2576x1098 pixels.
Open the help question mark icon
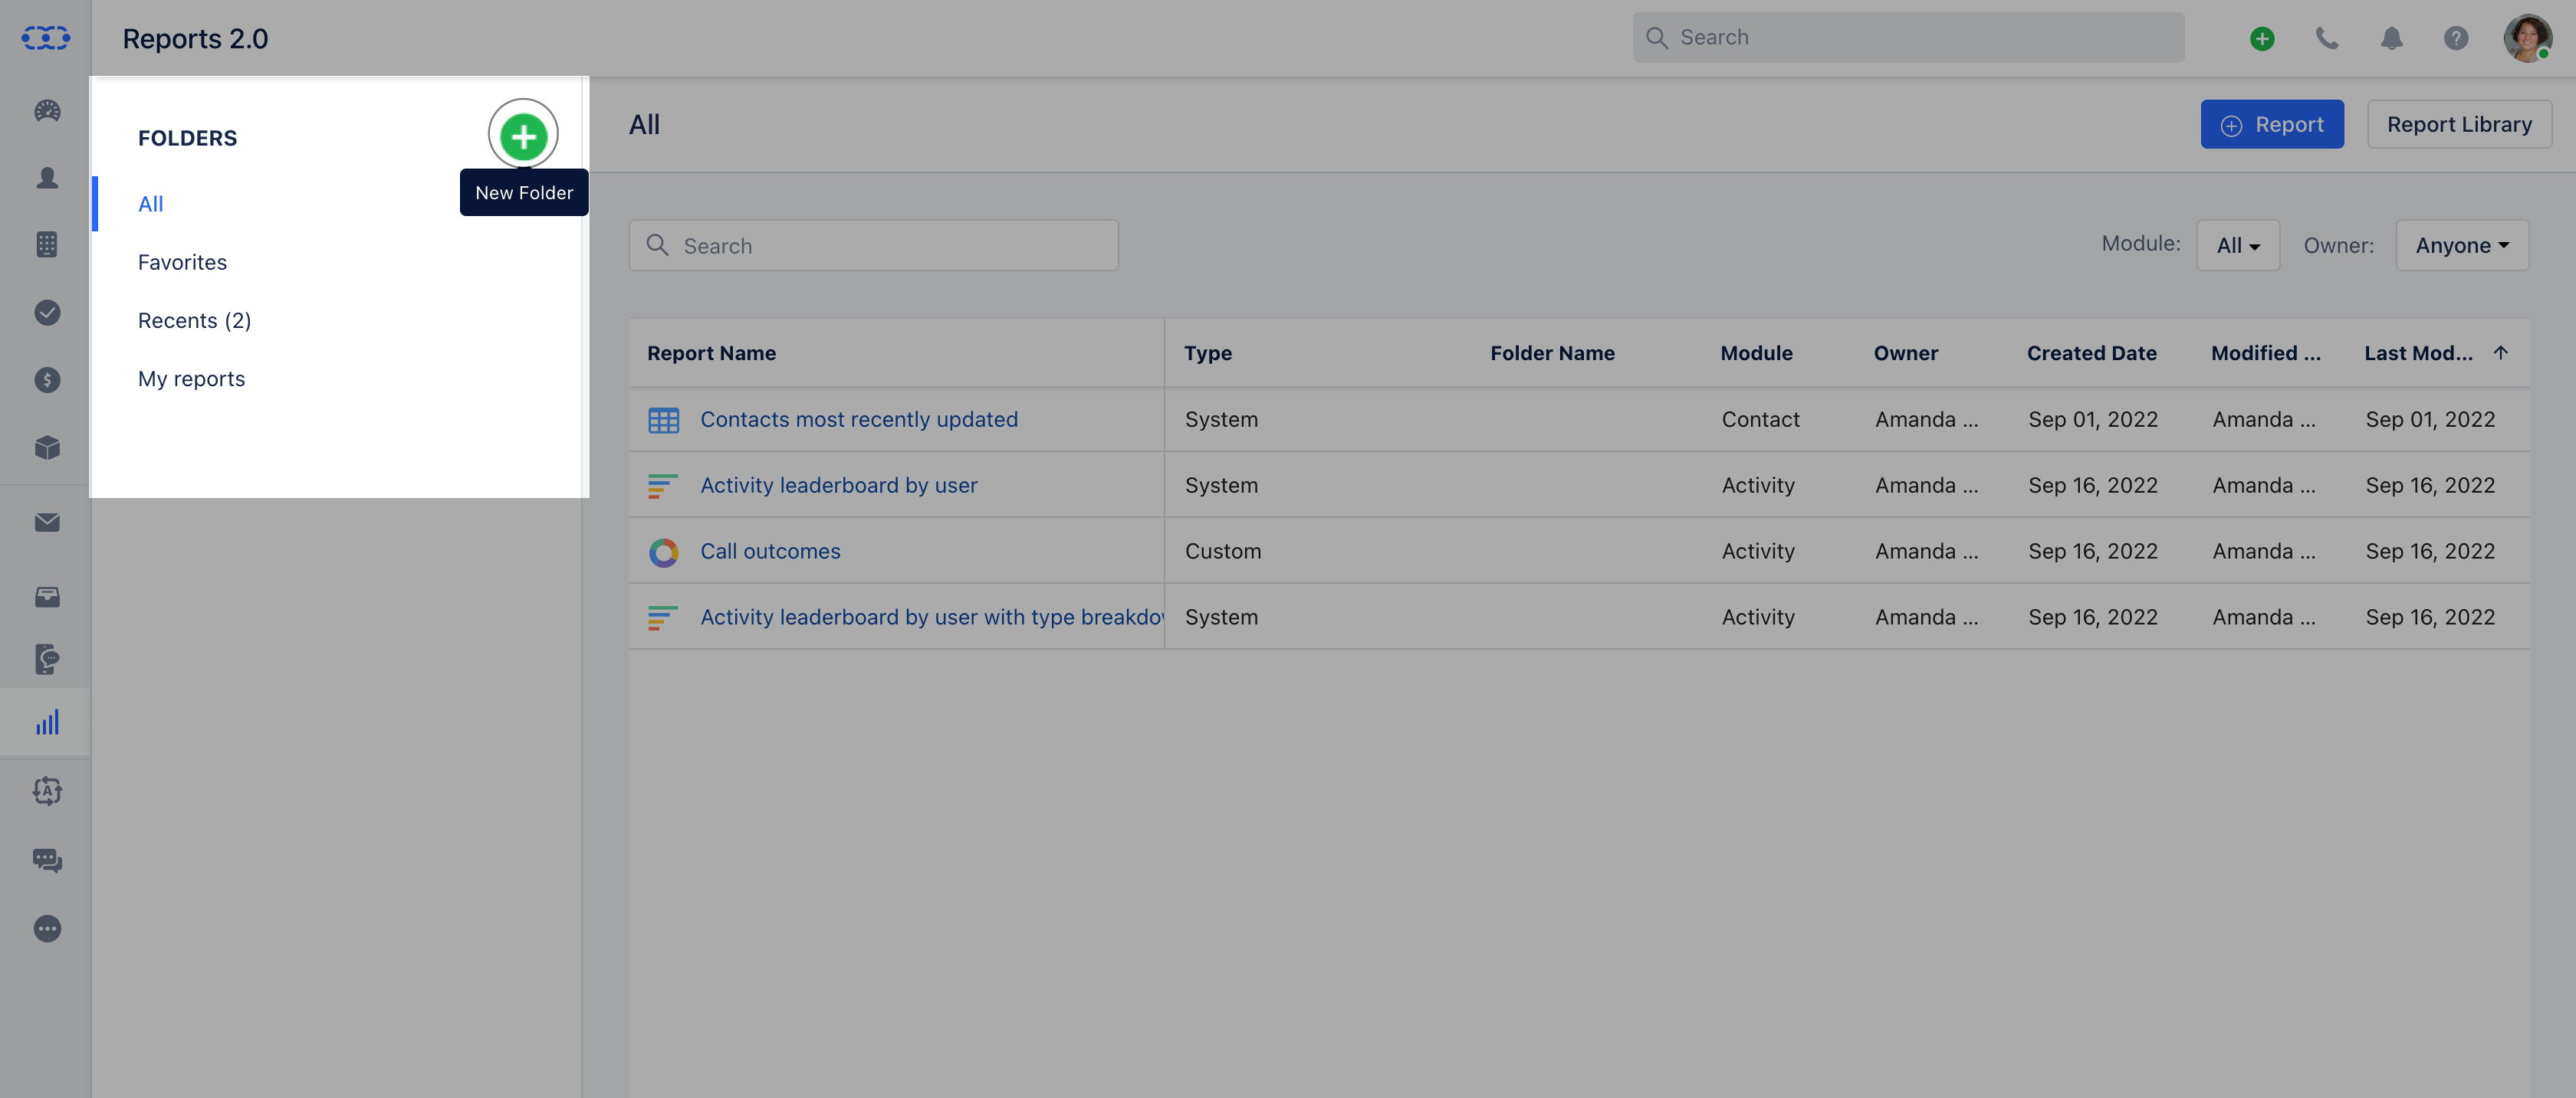tap(2456, 38)
